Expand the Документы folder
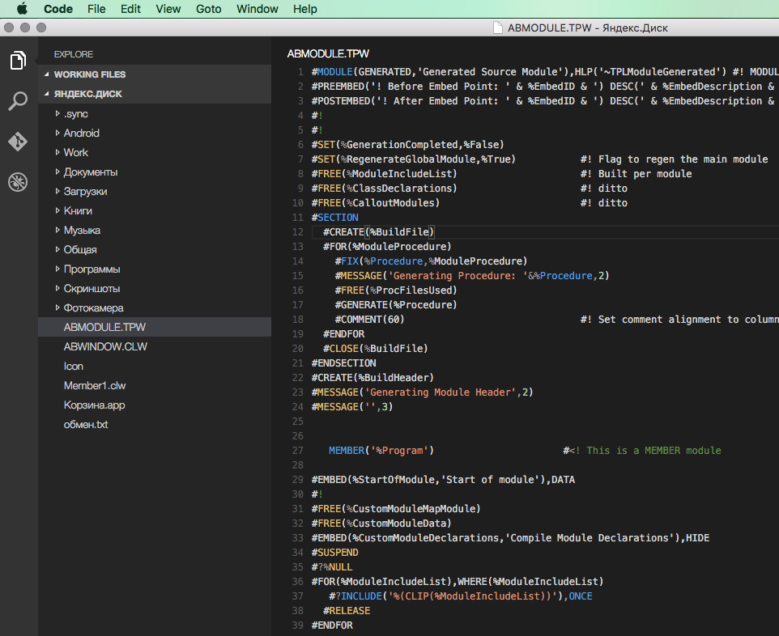The image size is (779, 636). coord(90,172)
